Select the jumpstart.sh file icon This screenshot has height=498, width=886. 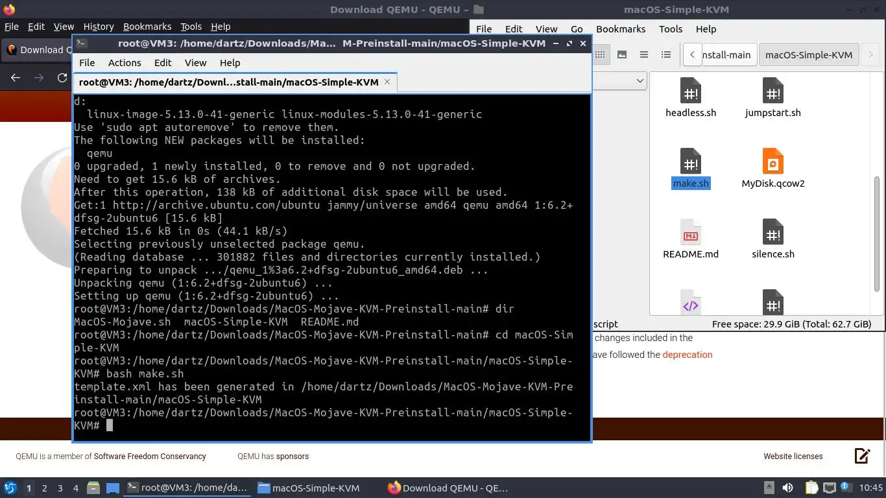773,91
